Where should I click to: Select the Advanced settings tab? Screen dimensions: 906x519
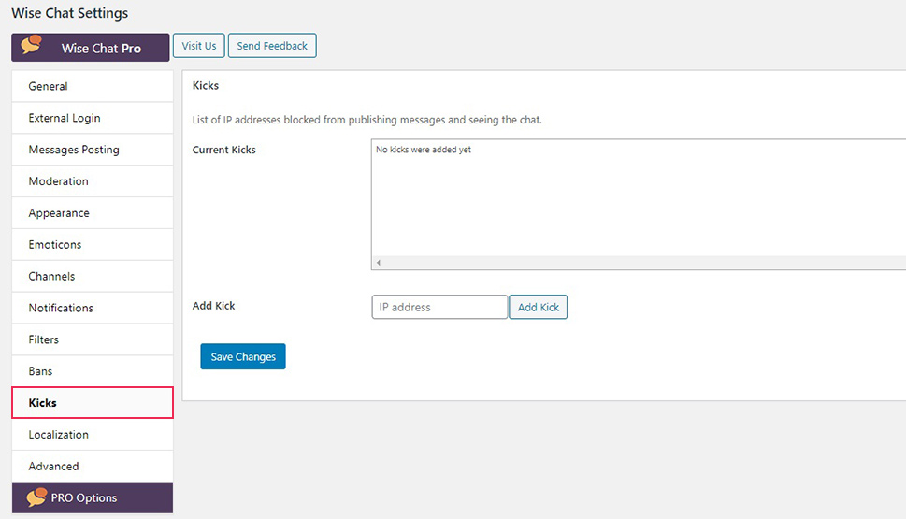93,467
